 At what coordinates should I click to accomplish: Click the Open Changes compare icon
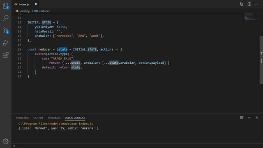242,4
